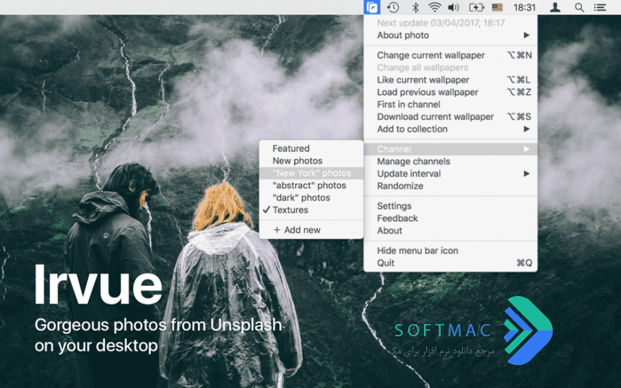Show battery charging status
Screen dimensions: 621x388
click(477, 7)
